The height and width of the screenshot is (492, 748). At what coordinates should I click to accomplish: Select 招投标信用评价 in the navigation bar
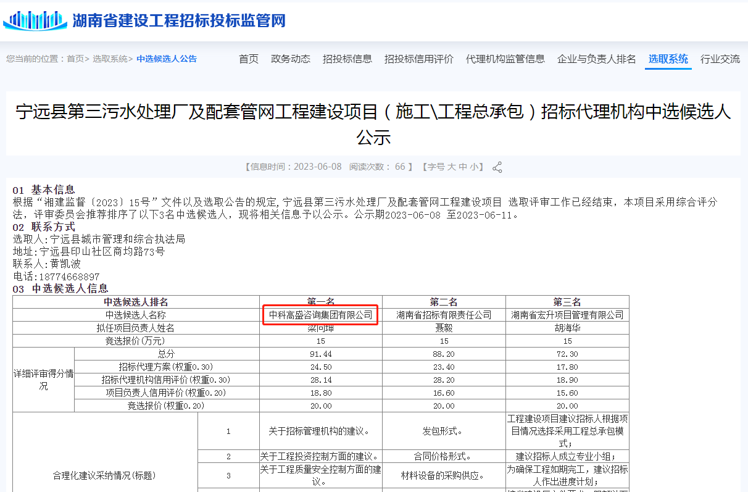click(419, 59)
